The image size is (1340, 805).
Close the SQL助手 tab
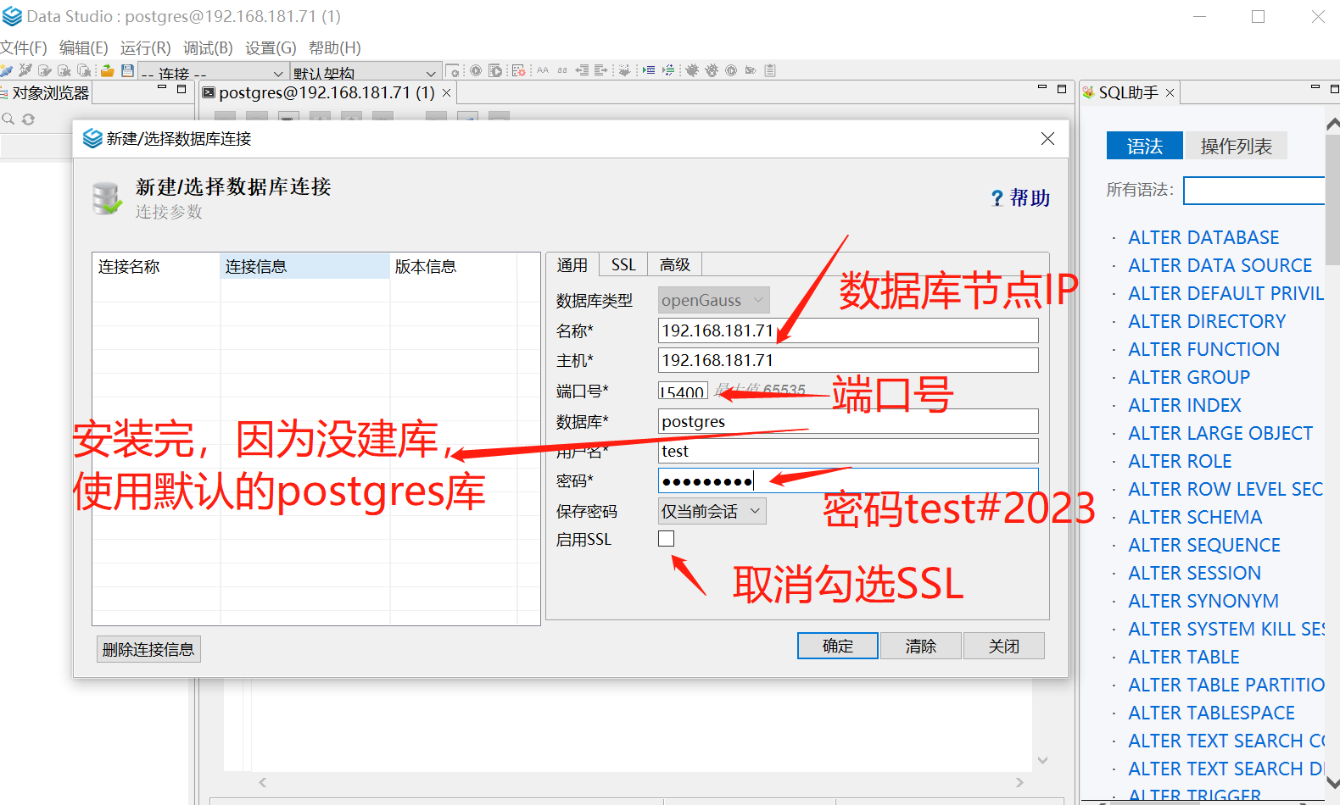pos(1170,92)
